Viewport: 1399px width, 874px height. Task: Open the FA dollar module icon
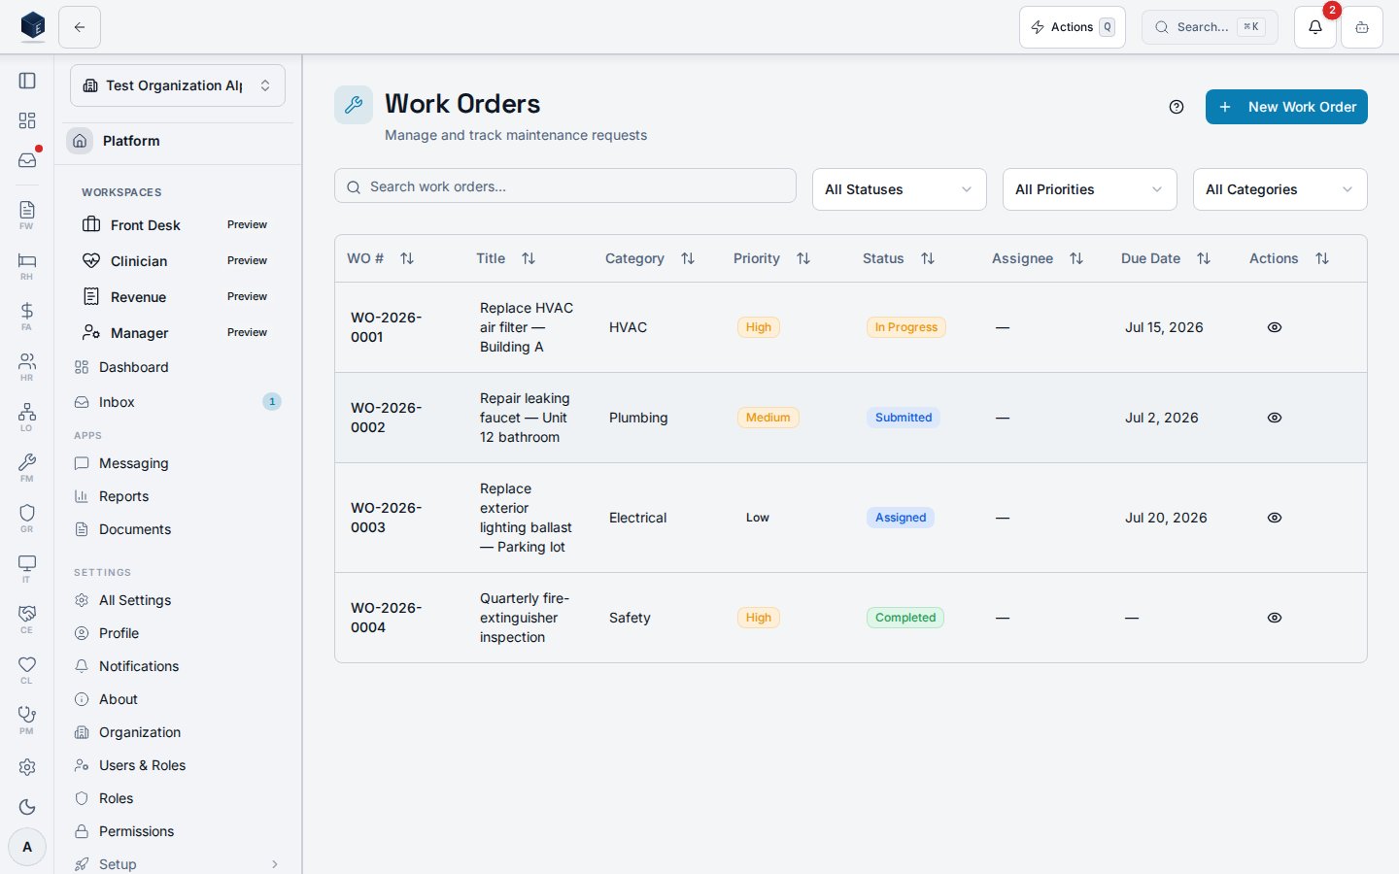tap(27, 316)
